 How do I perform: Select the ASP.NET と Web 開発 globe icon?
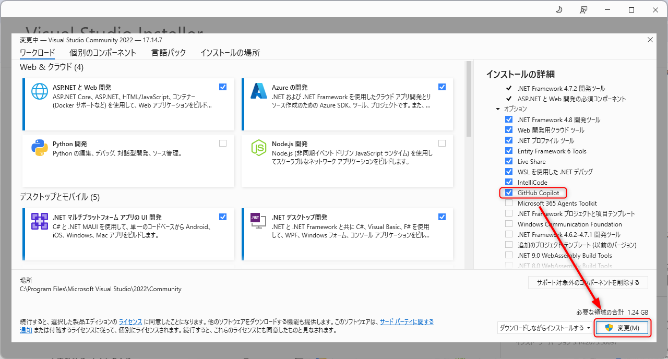[x=39, y=91]
